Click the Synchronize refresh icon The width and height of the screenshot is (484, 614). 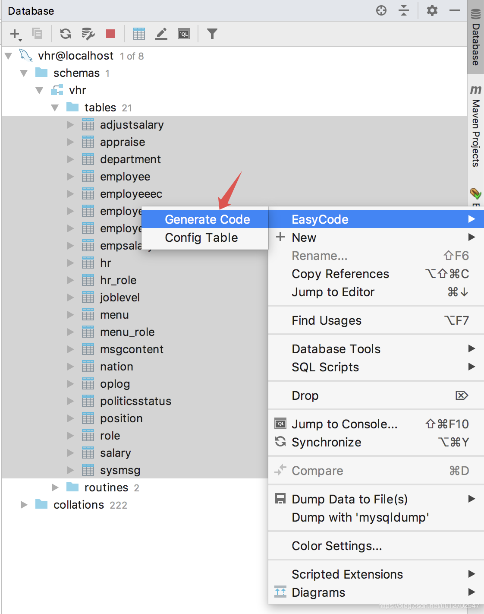(x=66, y=34)
